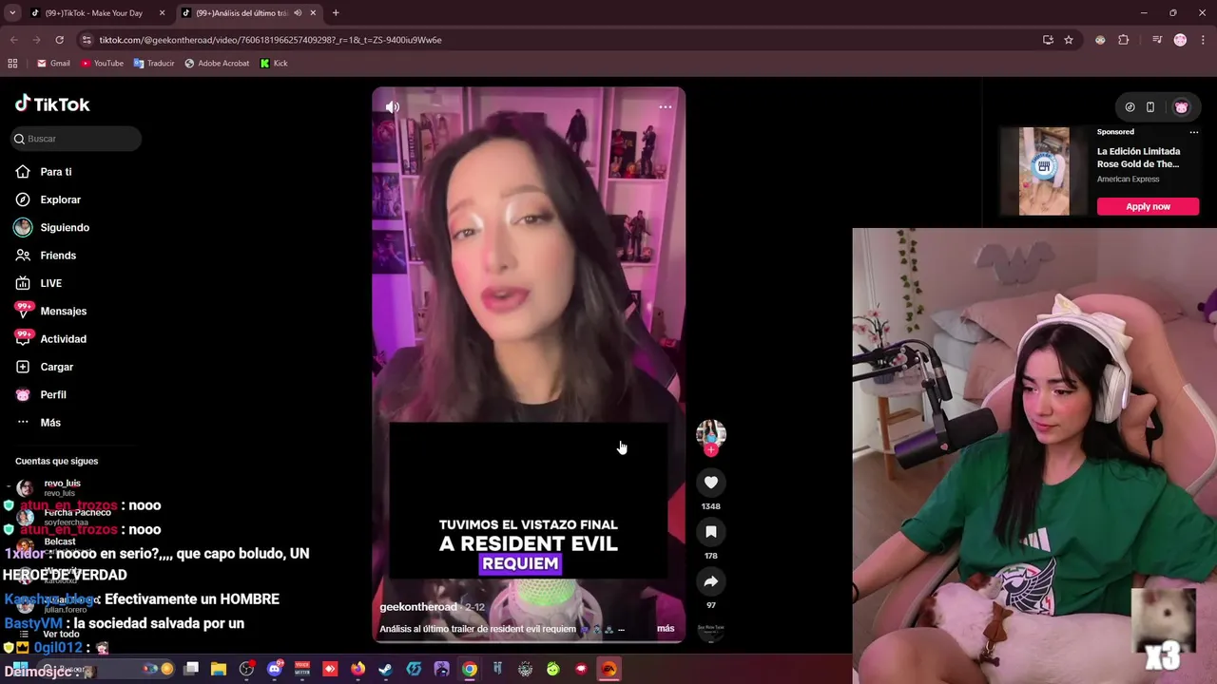
Task: Follow creator with the red plus badge
Action: (x=711, y=450)
